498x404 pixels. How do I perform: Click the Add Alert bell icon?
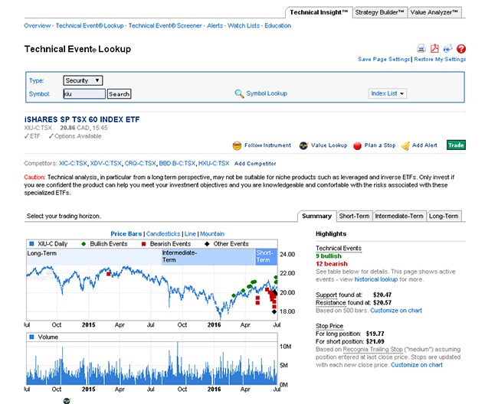[x=405, y=146]
